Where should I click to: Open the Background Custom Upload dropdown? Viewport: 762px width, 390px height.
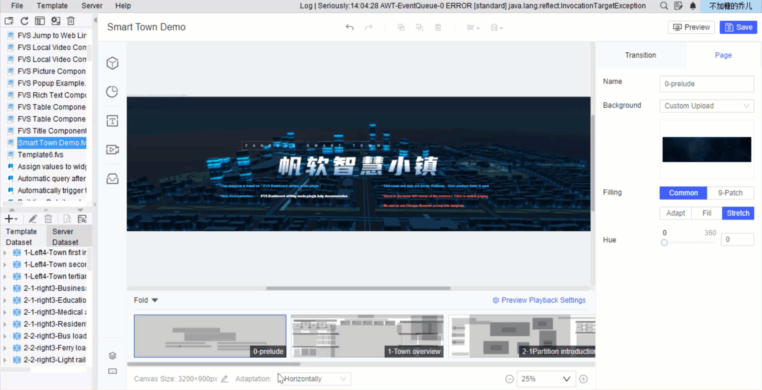706,106
